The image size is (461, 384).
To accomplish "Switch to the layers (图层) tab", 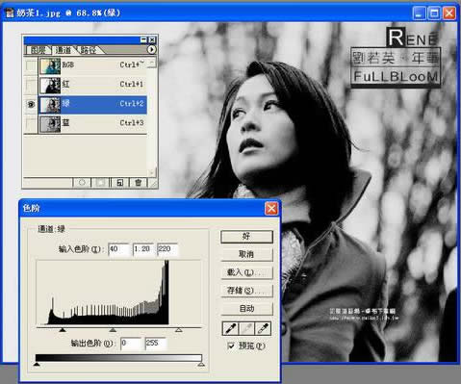I will click(38, 50).
